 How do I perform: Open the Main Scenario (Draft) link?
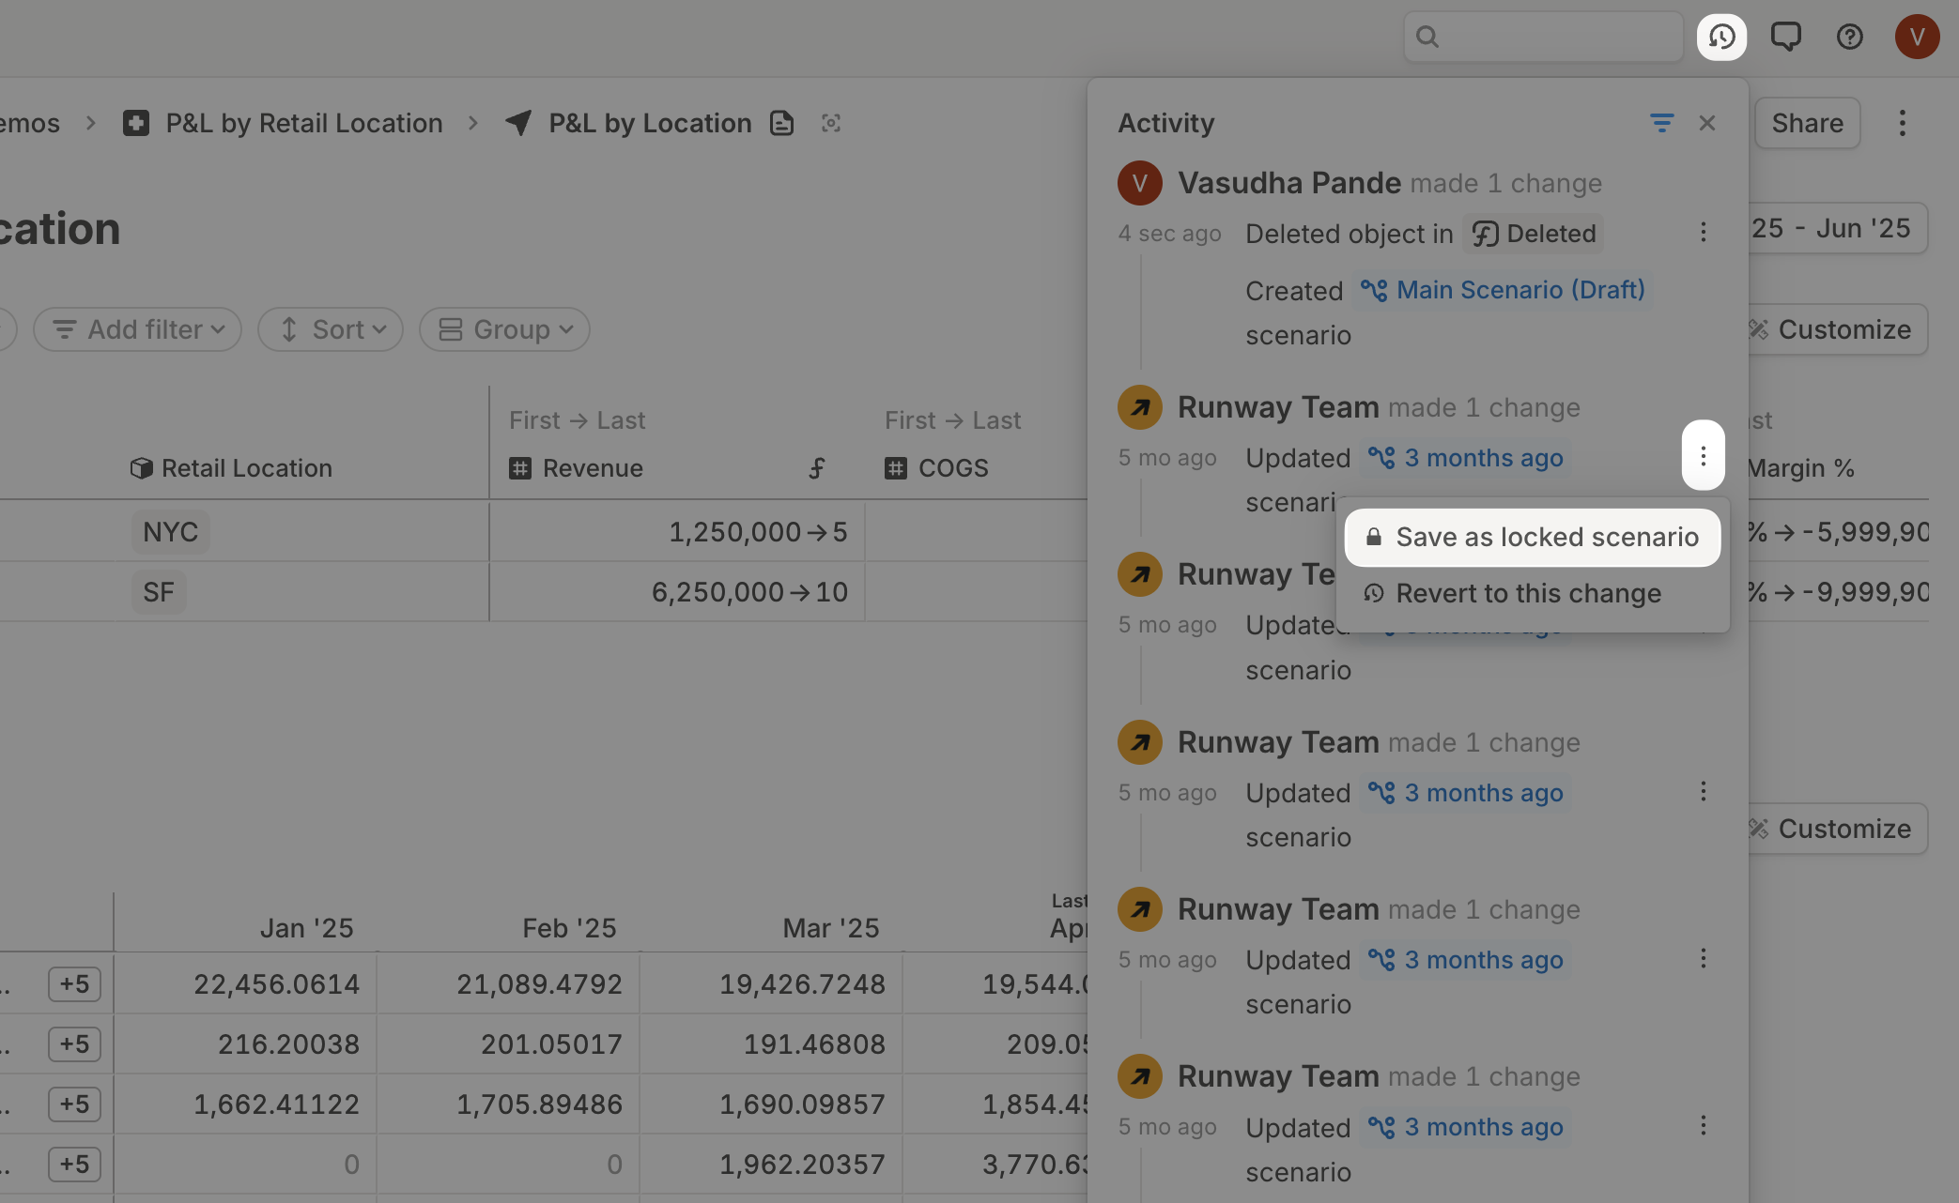[1503, 290]
